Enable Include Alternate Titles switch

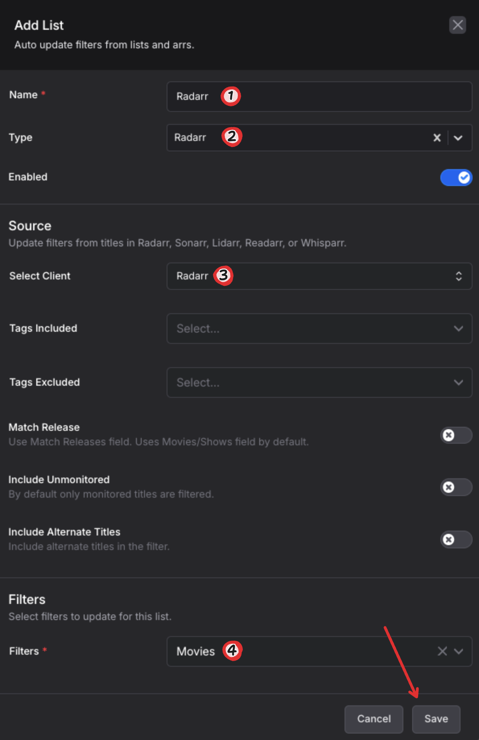point(456,539)
